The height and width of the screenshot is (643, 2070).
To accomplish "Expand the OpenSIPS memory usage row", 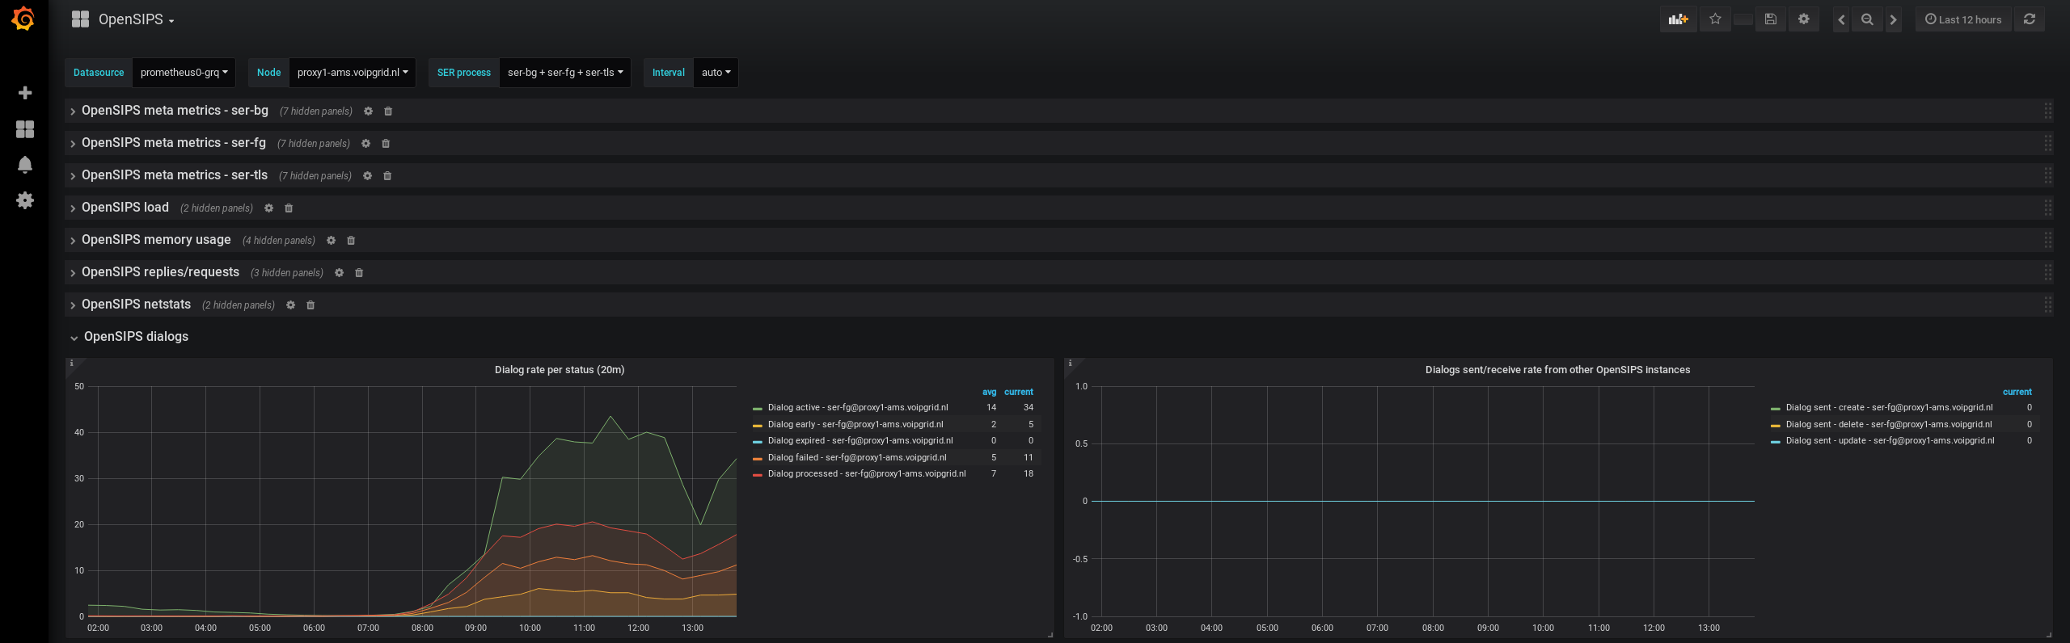I will point(156,240).
